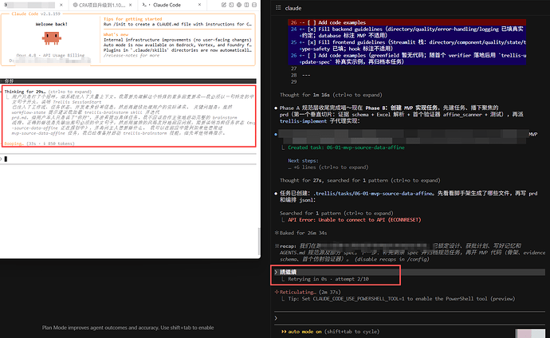This screenshot has height=338, width=550.
Task: Click diff line 'Fill backend guidelines'
Action: 407,32
